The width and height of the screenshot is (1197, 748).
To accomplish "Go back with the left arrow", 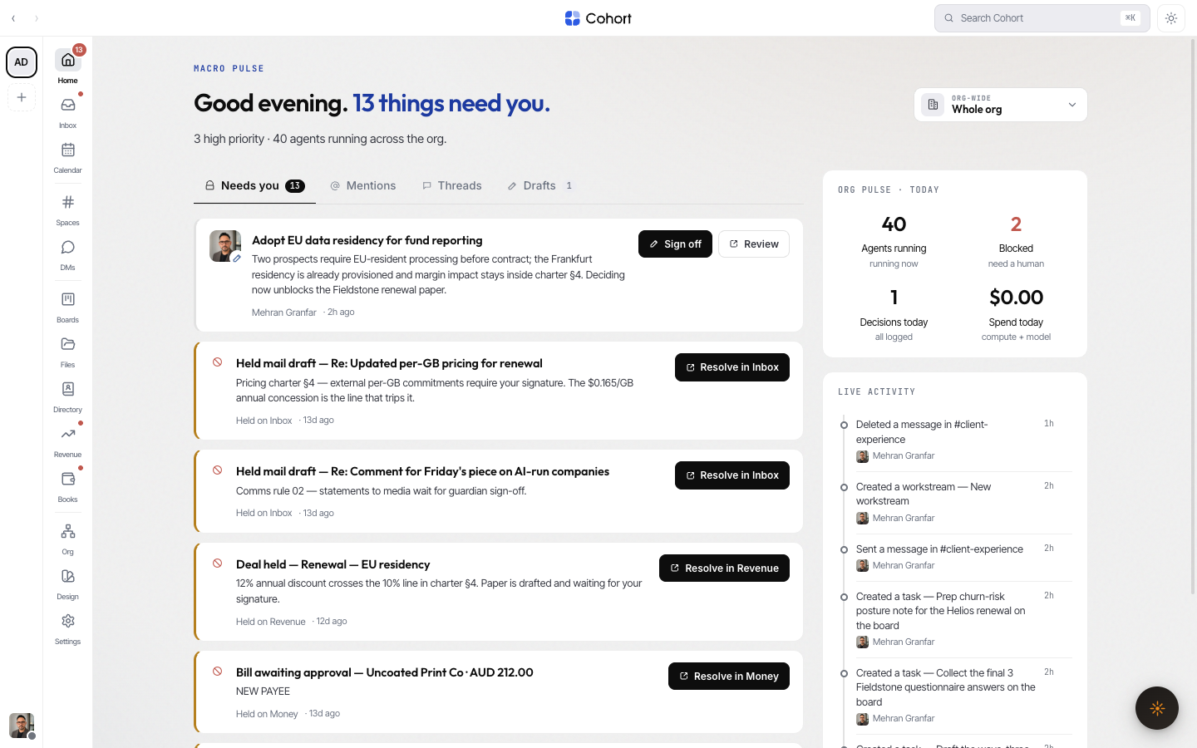I will point(13,18).
